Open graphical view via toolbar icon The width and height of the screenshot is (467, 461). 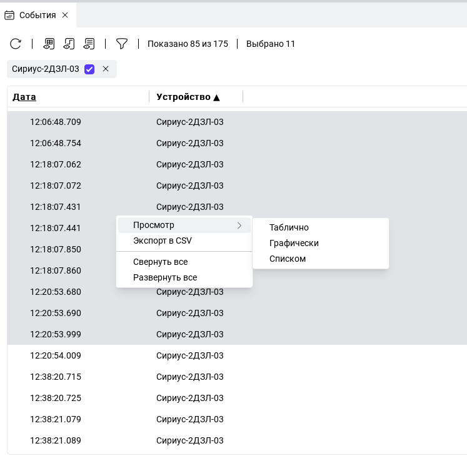[69, 44]
